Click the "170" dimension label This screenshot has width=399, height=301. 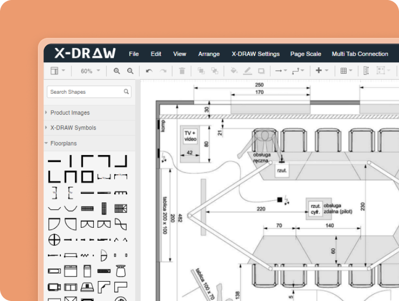(x=259, y=92)
